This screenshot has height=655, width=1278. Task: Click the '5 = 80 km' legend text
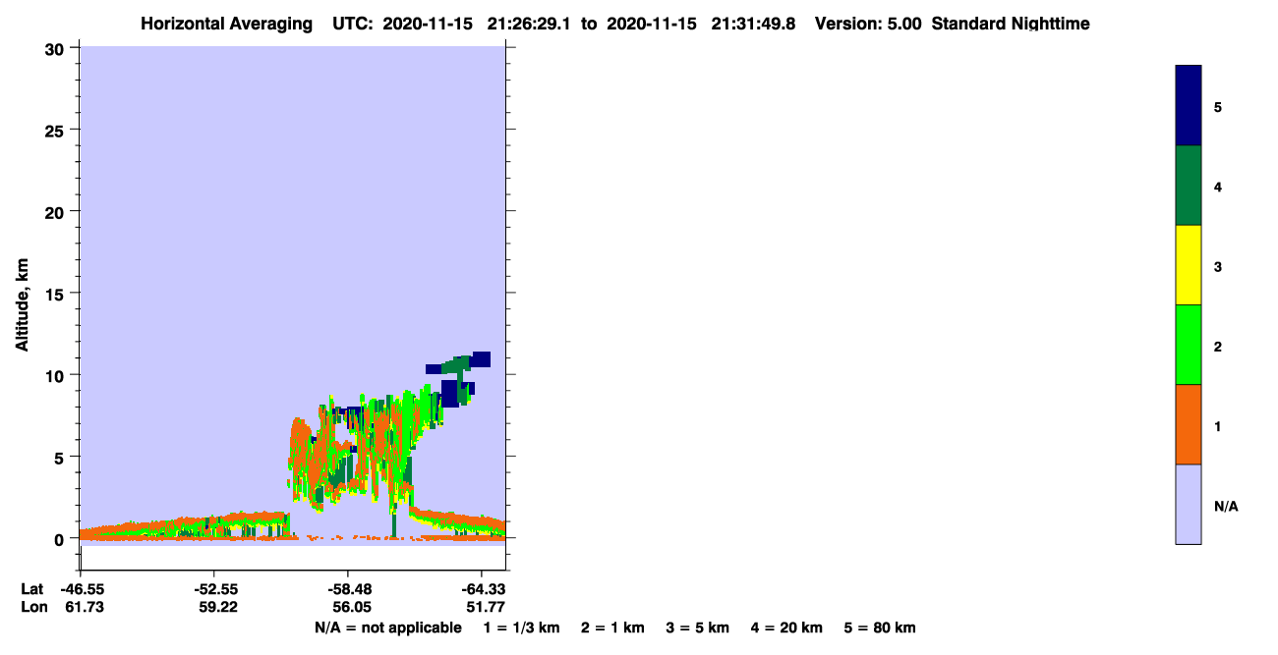click(x=880, y=628)
